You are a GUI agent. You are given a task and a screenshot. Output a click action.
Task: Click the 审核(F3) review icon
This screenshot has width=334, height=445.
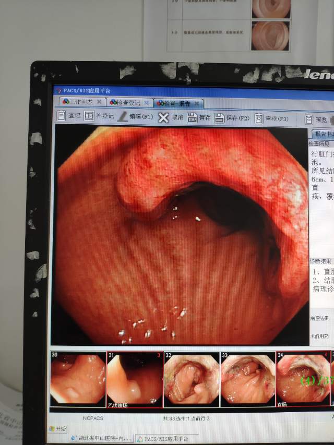[x=259, y=119]
